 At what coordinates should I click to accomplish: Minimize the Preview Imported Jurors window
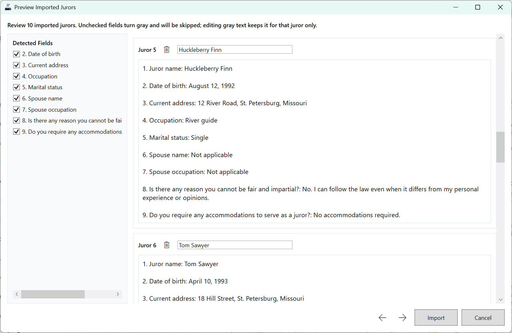click(456, 7)
